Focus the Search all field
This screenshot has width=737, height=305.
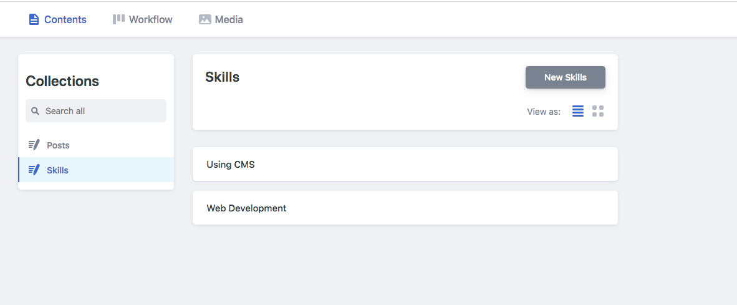[96, 111]
